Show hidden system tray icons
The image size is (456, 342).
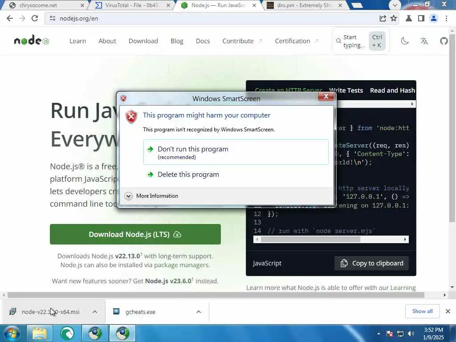coord(379,334)
